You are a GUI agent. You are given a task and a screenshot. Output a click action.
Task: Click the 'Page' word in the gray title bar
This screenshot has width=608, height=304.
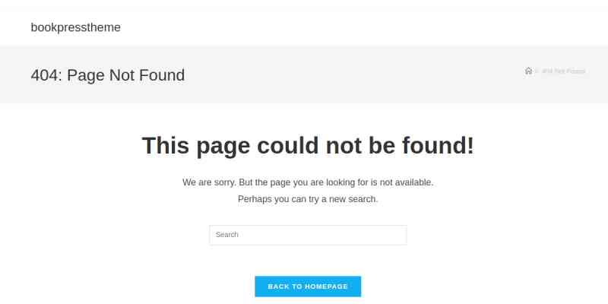(86, 75)
